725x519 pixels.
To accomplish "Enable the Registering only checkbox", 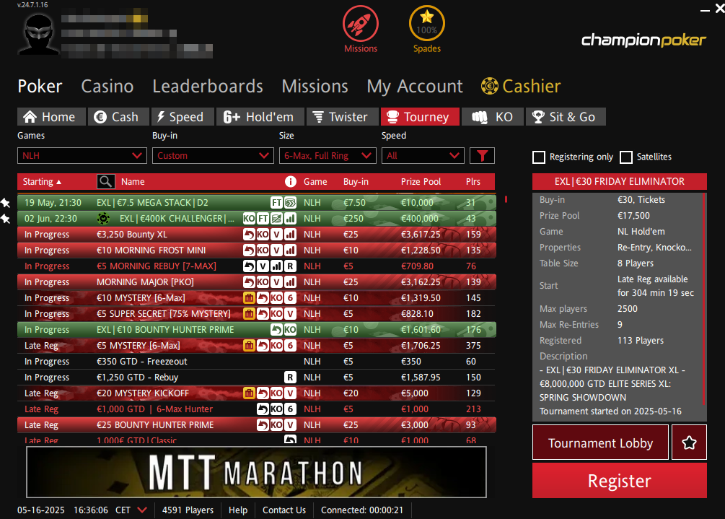I will pyautogui.click(x=539, y=157).
